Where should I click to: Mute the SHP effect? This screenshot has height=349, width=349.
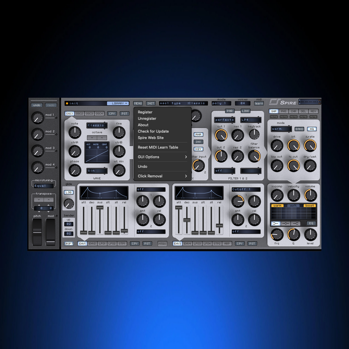click(274, 117)
